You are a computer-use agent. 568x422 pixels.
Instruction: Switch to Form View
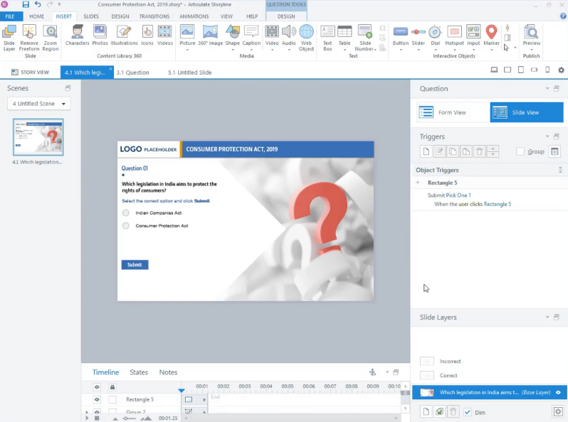[453, 112]
